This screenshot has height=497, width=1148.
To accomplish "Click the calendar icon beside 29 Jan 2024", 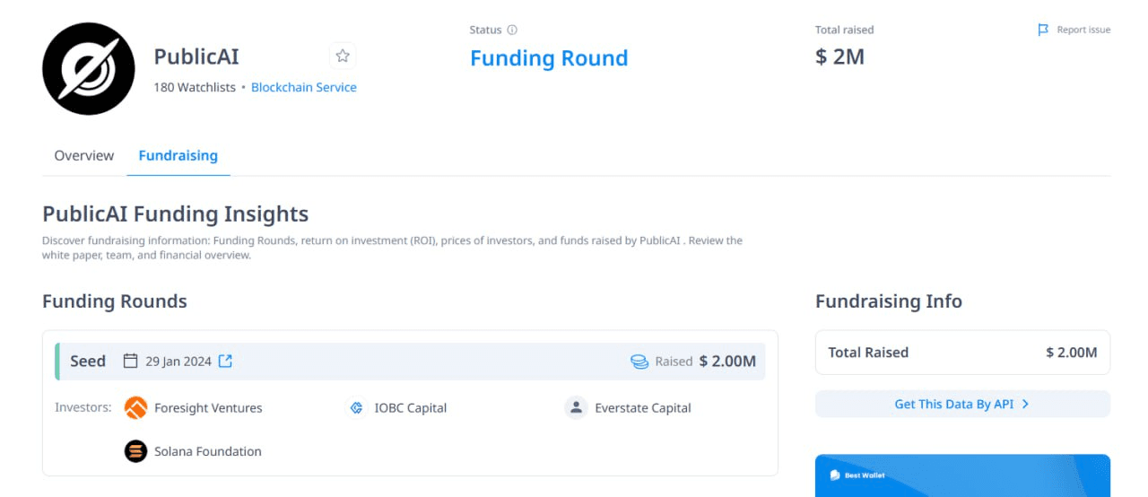I will click(131, 361).
